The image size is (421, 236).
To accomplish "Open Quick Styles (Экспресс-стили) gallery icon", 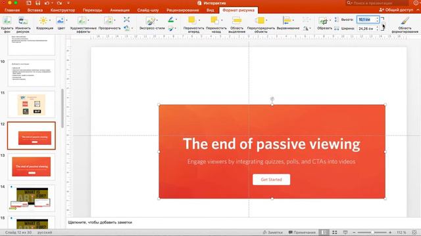I will [x=151, y=21].
